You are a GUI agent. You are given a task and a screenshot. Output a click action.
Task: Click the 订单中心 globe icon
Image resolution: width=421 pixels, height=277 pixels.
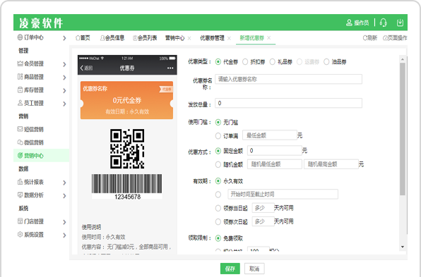pyautogui.click(x=20, y=37)
